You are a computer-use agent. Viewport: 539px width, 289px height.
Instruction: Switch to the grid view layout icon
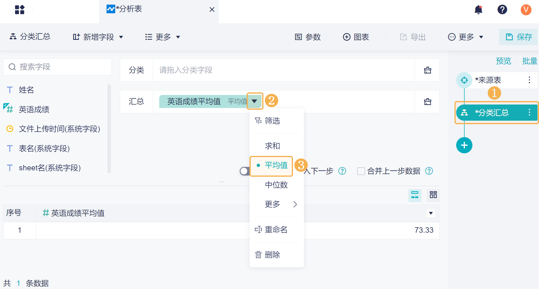pos(433,195)
